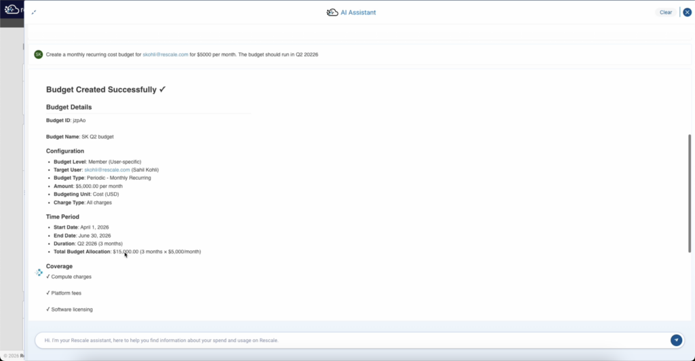Open the Target User email link

(x=109, y=170)
